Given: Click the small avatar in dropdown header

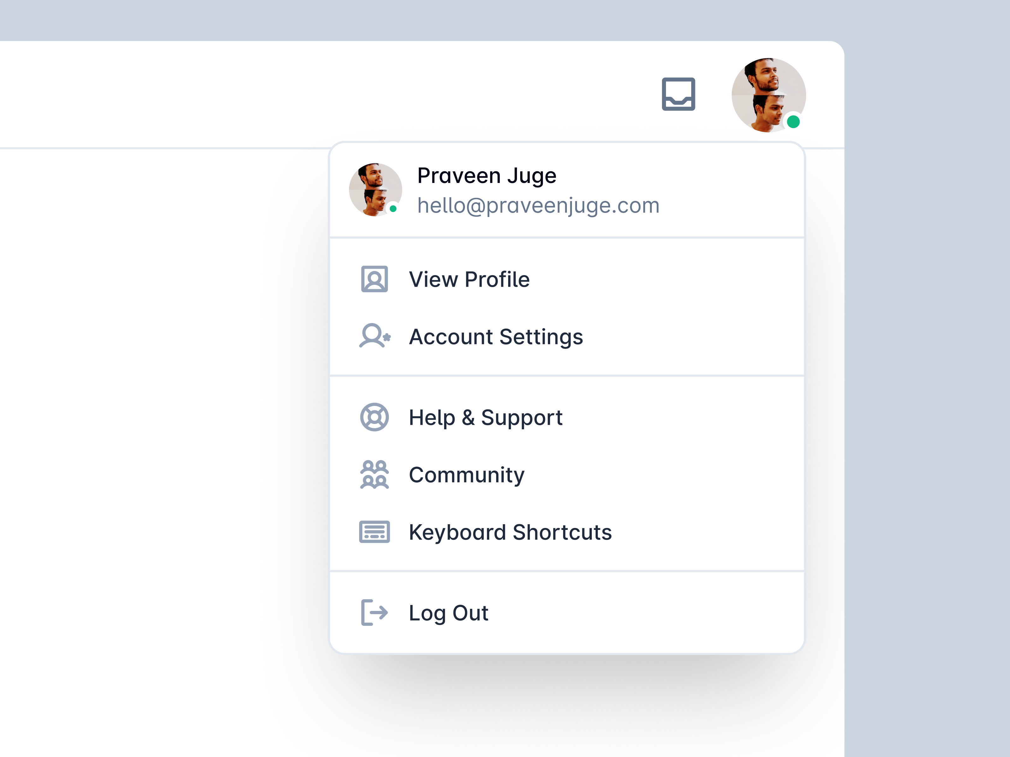Looking at the screenshot, I should pos(375,189).
